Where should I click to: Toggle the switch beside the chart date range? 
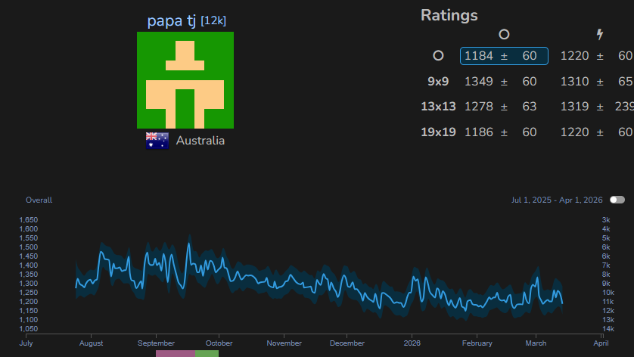(x=617, y=200)
